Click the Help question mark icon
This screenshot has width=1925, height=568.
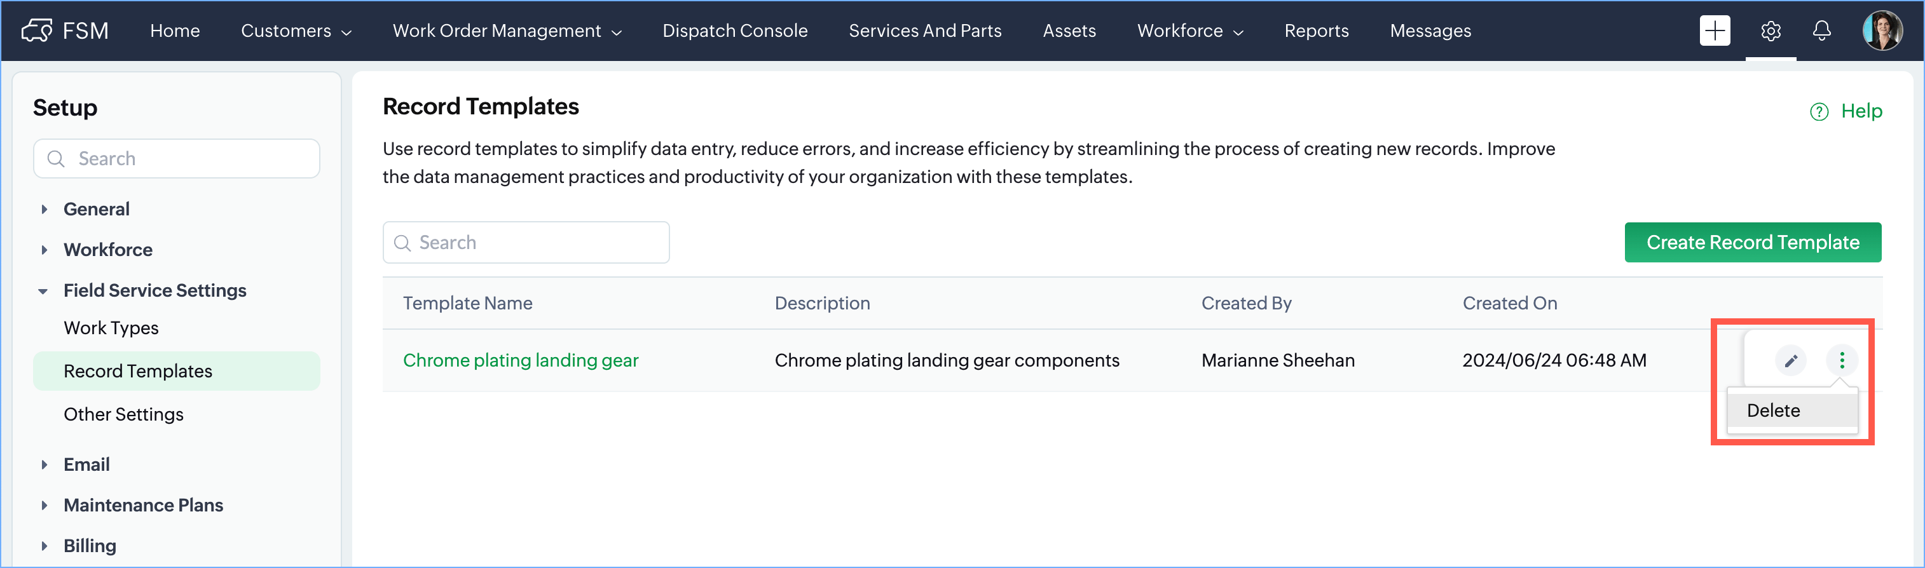[1819, 112]
